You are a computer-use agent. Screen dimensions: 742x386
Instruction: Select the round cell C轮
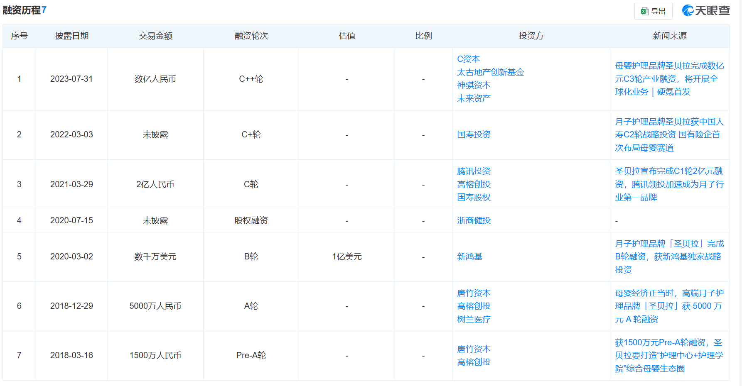coord(251,184)
